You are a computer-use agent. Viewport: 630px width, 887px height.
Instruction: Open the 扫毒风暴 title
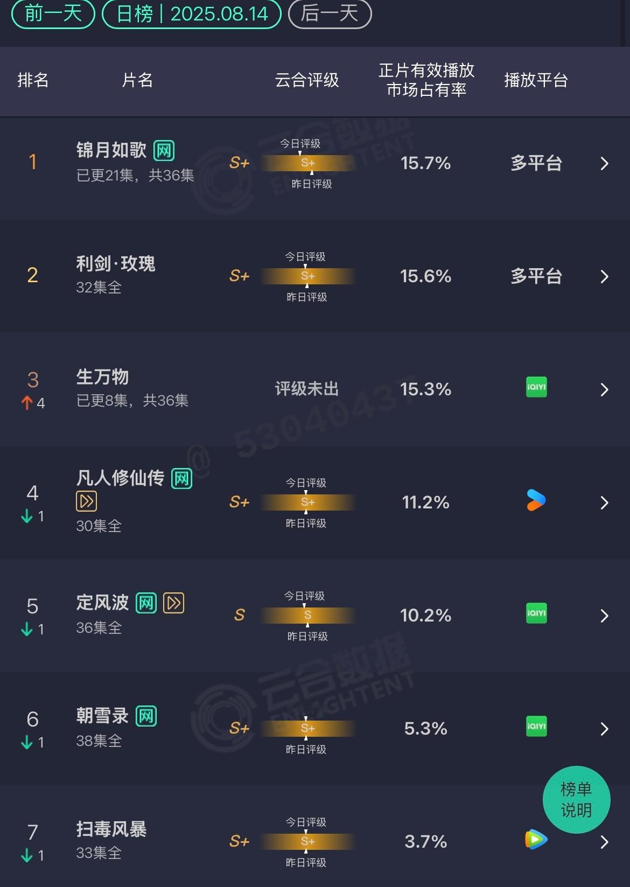[111, 829]
